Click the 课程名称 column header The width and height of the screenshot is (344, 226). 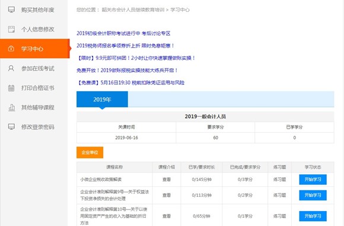coord(114,167)
